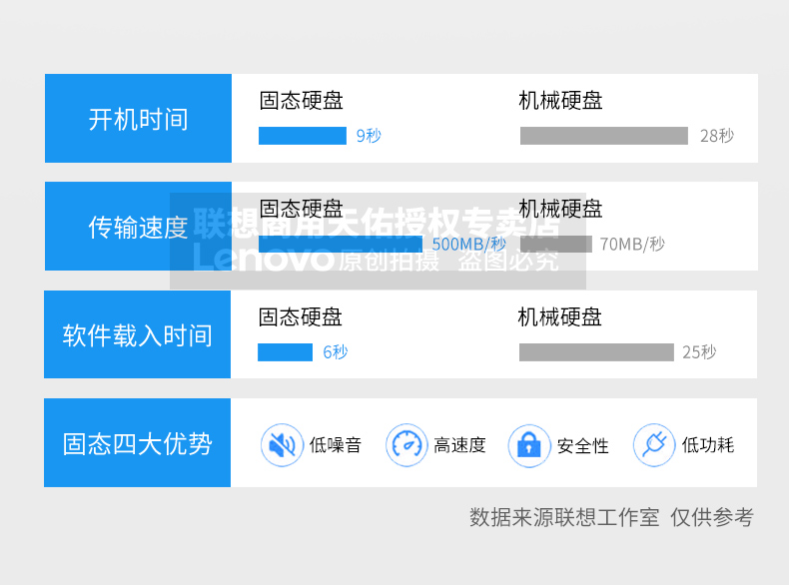The image size is (789, 585).
Task: Click the blue 500MB/秒 transfer speed bar
Action: point(340,244)
